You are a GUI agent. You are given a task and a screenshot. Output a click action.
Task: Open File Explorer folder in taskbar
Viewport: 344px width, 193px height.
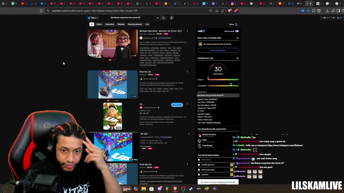tap(144, 189)
